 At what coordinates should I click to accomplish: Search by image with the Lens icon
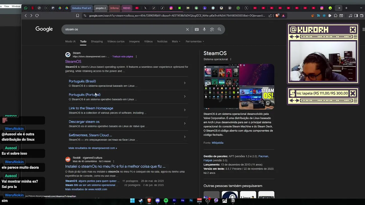(212, 29)
